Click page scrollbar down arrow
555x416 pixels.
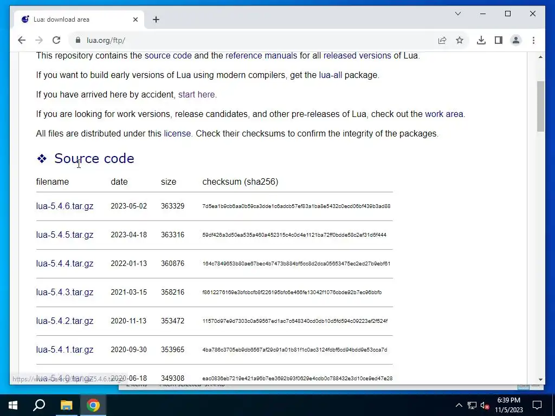point(540,379)
